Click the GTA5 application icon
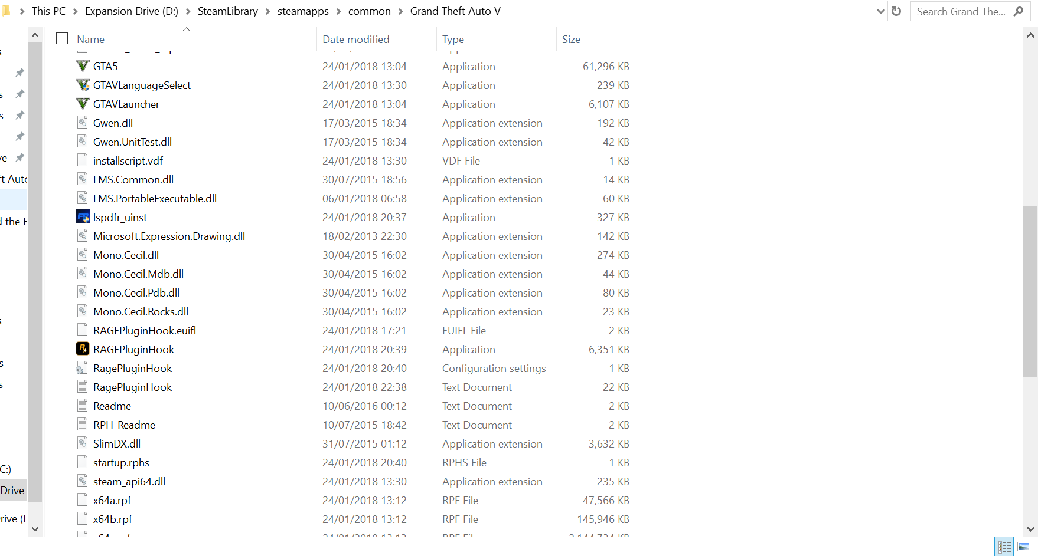This screenshot has height=556, width=1038. click(x=83, y=66)
